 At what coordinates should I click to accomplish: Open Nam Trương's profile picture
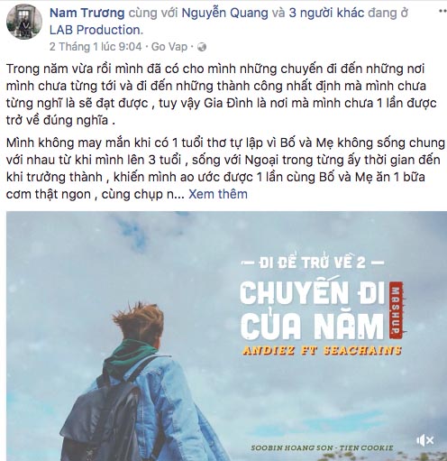[24, 22]
